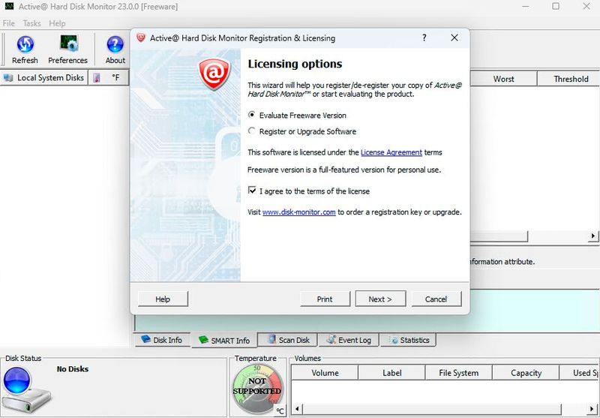The width and height of the screenshot is (600, 418).
Task: Click the Help button in dialog
Action: point(163,299)
